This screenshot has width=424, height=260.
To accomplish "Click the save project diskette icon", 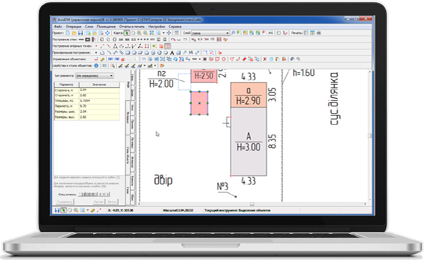I will [x=81, y=33].
